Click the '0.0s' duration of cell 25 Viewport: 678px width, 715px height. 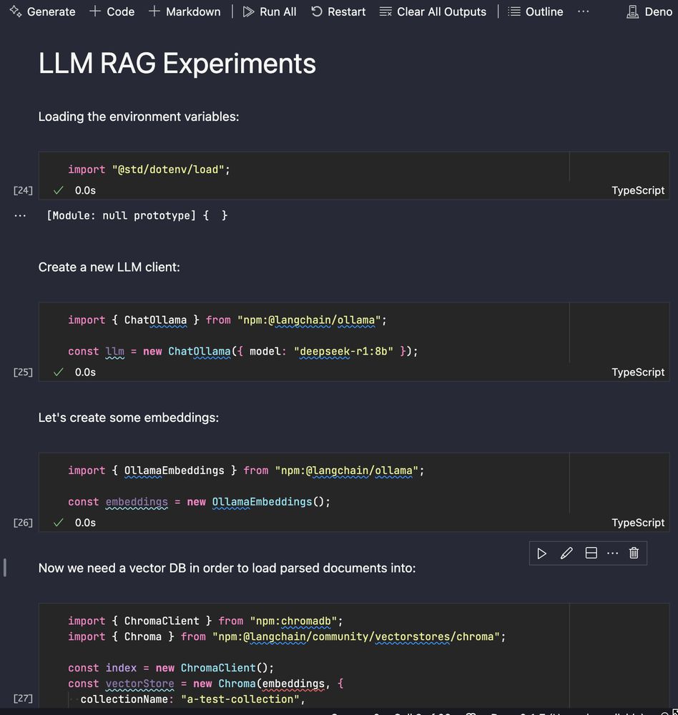[85, 372]
